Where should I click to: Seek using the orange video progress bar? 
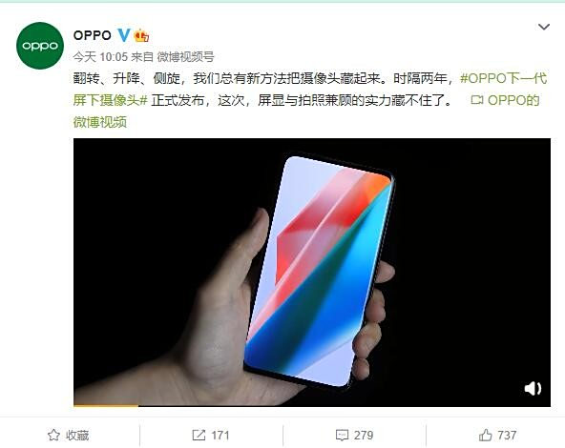point(312,405)
